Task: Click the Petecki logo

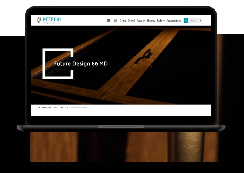Action: click(x=48, y=20)
